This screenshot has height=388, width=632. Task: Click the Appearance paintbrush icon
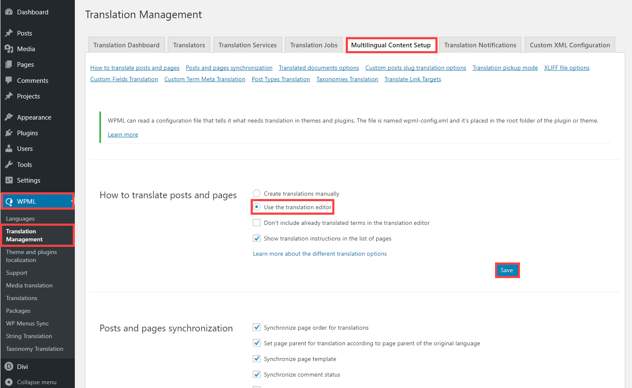[9, 117]
